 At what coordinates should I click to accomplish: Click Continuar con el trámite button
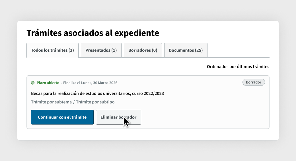click(62, 117)
